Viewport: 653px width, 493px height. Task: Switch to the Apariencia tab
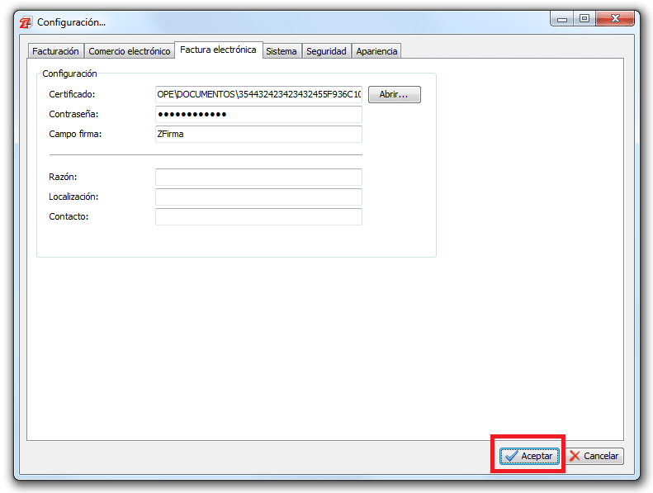click(x=376, y=51)
